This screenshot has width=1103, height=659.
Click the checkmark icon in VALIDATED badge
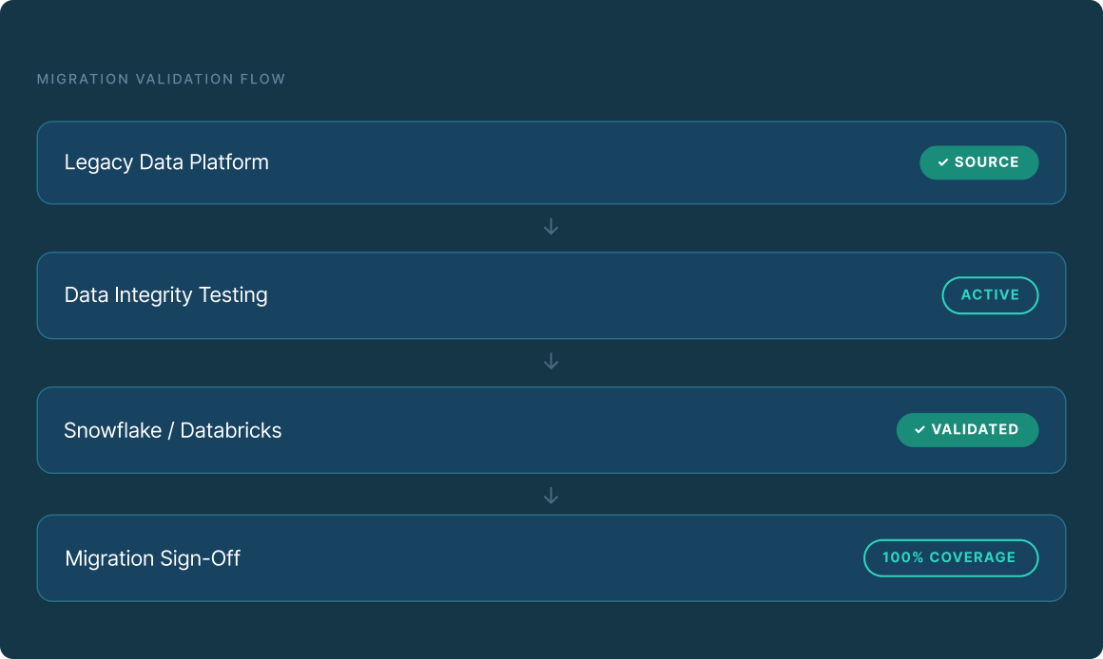click(x=920, y=430)
